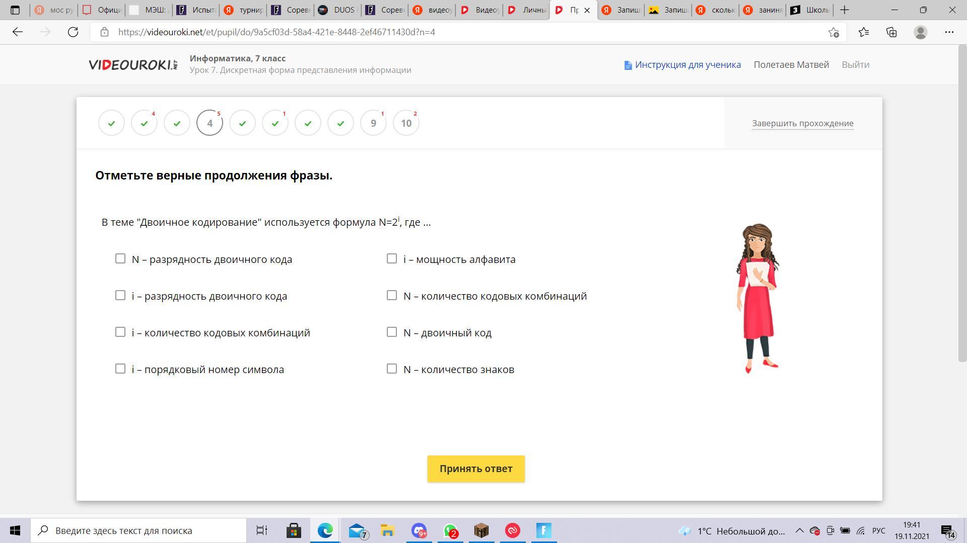Click the Videouroki logo

tap(133, 65)
